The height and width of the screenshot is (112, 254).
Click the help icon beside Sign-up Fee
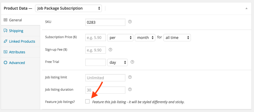[x=110, y=50]
